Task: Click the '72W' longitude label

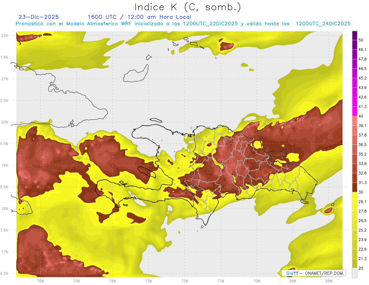Action: (x=184, y=281)
